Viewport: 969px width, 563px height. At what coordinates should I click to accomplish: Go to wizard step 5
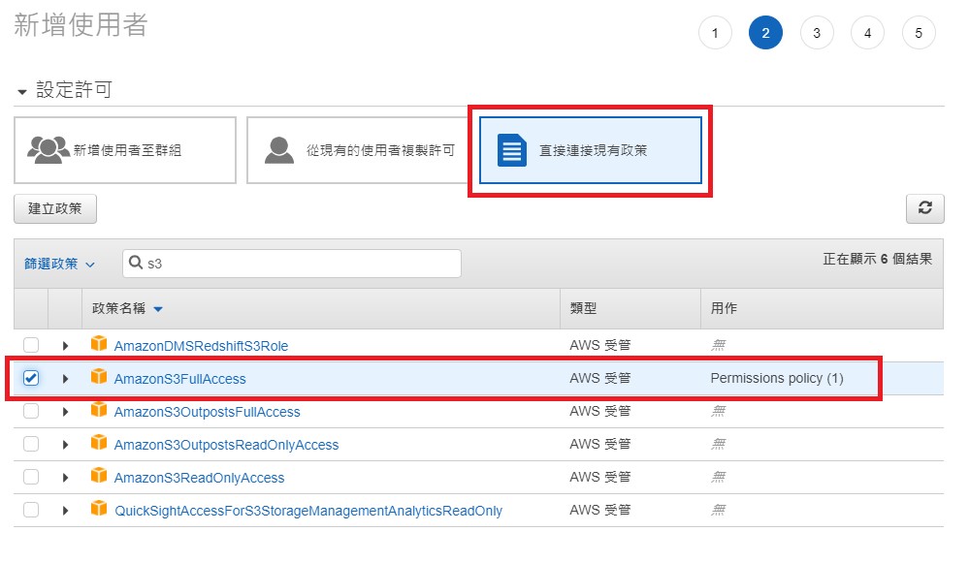point(919,33)
